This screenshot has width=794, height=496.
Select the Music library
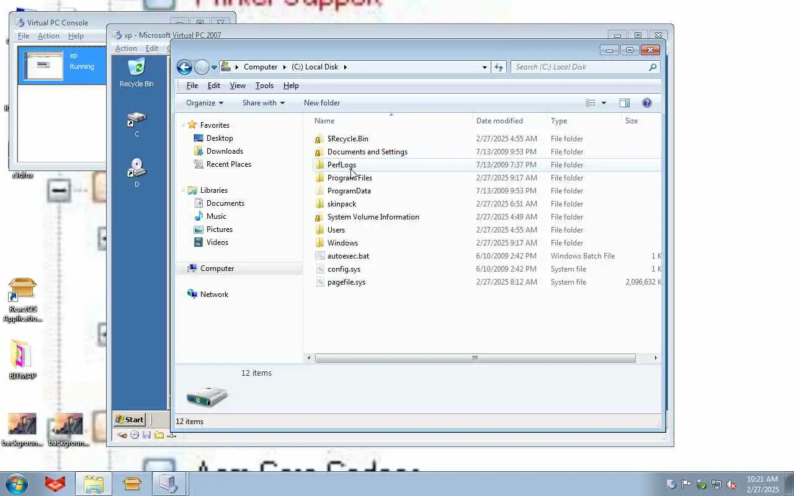(x=216, y=216)
